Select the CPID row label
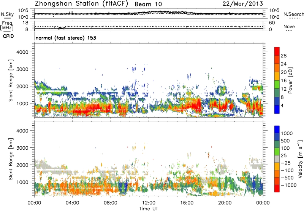This screenshot has height=211, width=304. click(8, 36)
